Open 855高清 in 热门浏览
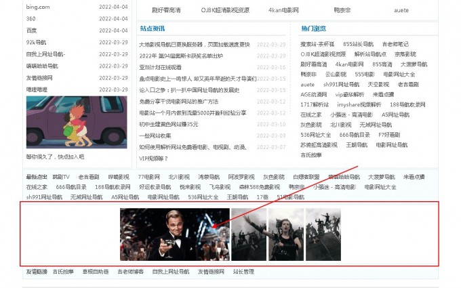 382,64
